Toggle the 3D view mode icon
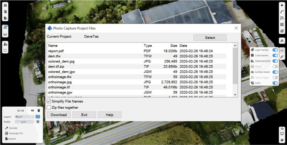Viewport: 287px width, 145px height. (6, 27)
